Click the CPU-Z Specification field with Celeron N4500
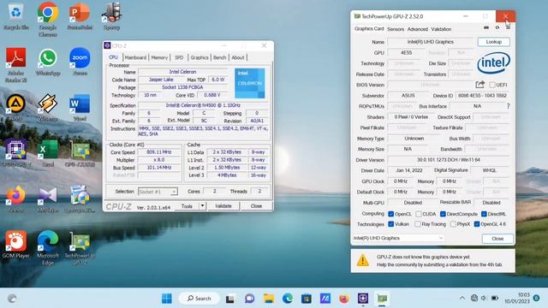The height and width of the screenshot is (308, 548). point(203,105)
